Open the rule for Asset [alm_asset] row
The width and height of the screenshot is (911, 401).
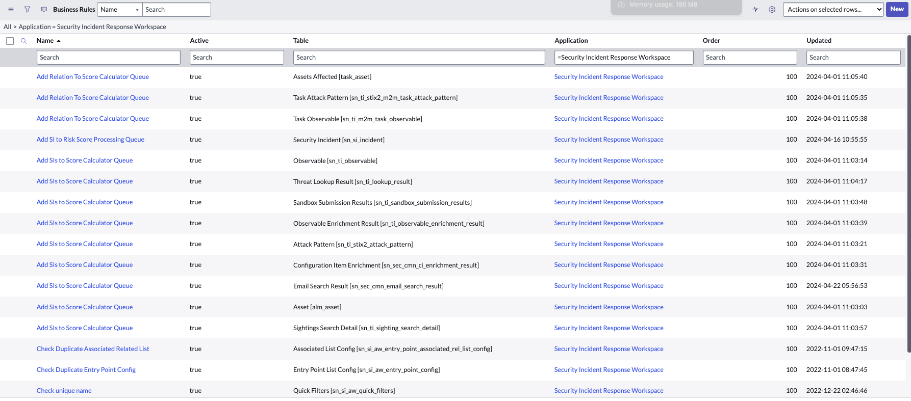(85, 307)
